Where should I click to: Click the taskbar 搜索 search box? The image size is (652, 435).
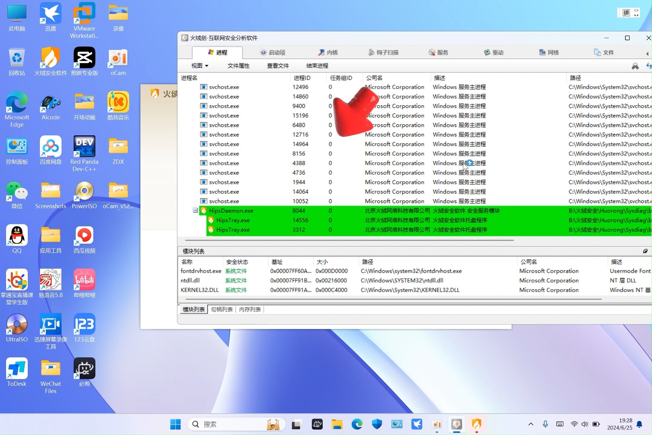pos(236,424)
